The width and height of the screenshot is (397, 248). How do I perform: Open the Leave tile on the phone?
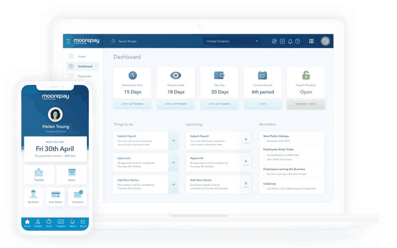(x=71, y=174)
